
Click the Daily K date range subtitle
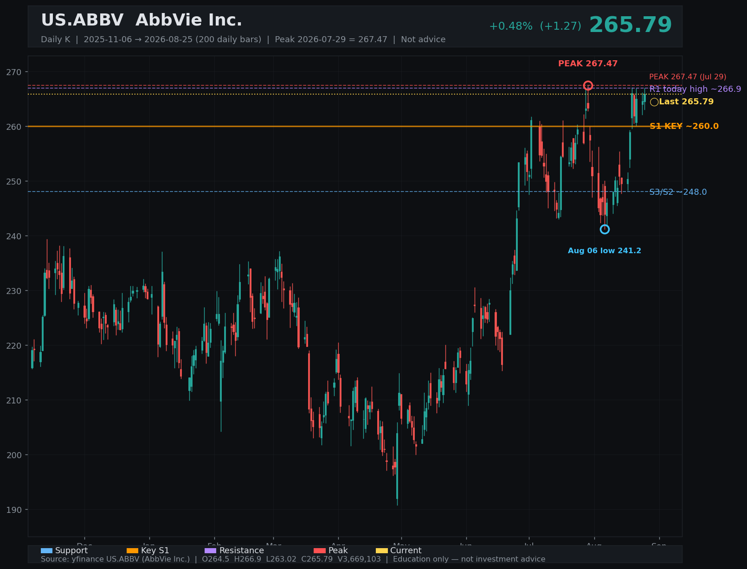coord(243,39)
